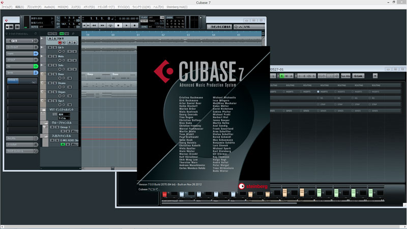The image size is (407, 229).
Task: Toggle the Cycle loop button on transport
Action: tap(110, 25)
